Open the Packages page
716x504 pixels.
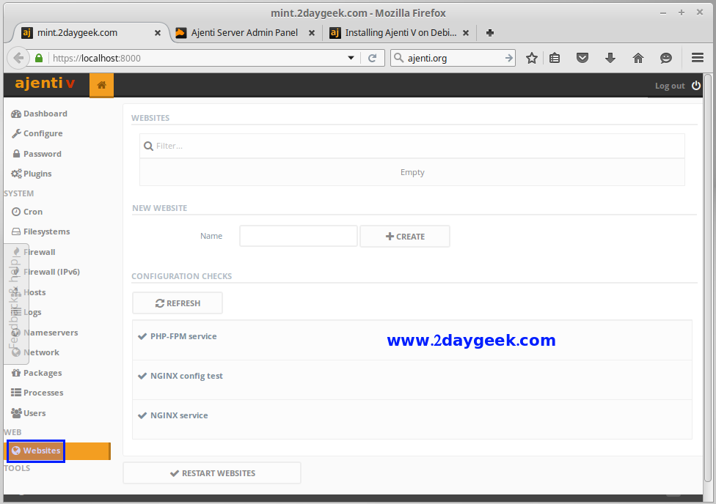click(37, 373)
